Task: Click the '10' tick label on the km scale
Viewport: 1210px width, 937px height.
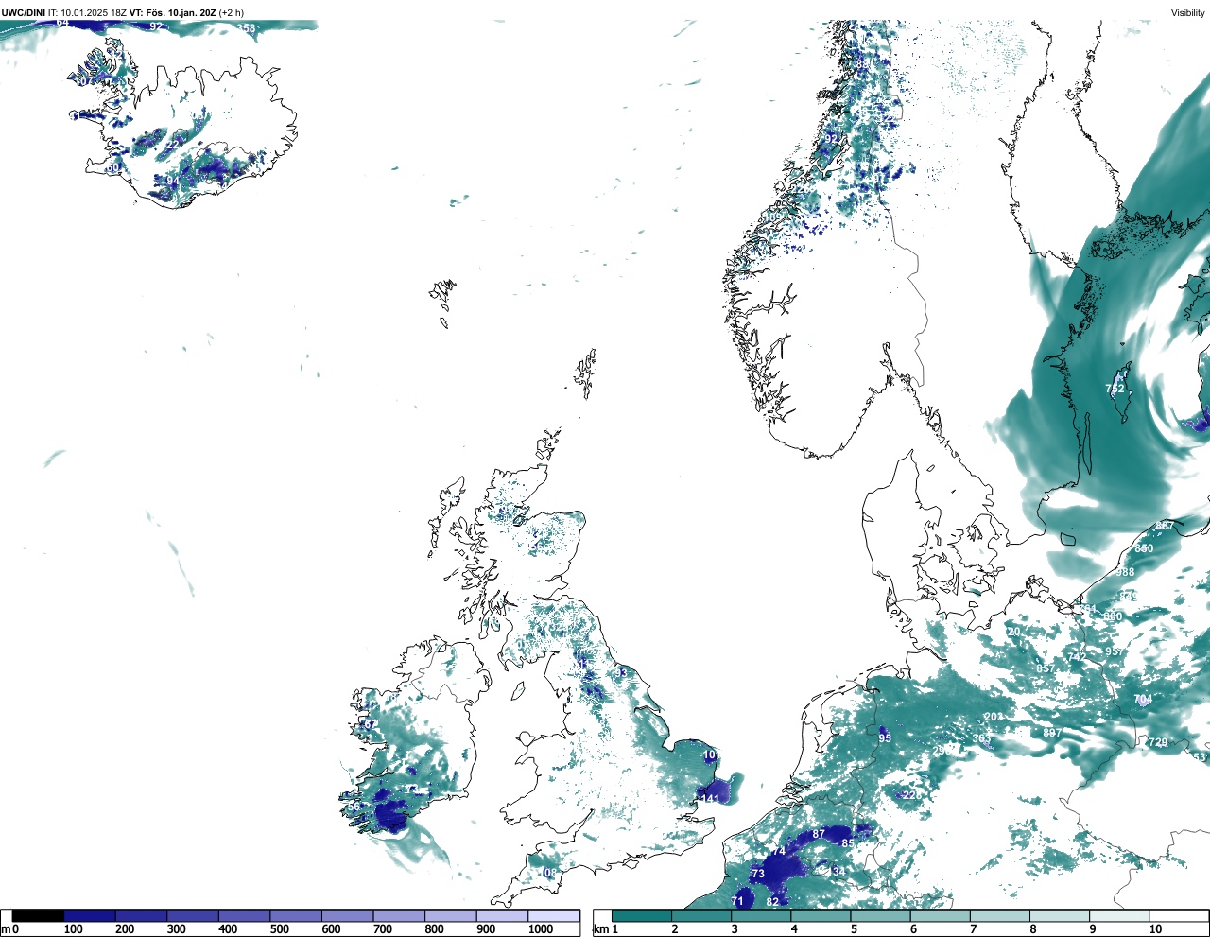Action: (x=1155, y=929)
